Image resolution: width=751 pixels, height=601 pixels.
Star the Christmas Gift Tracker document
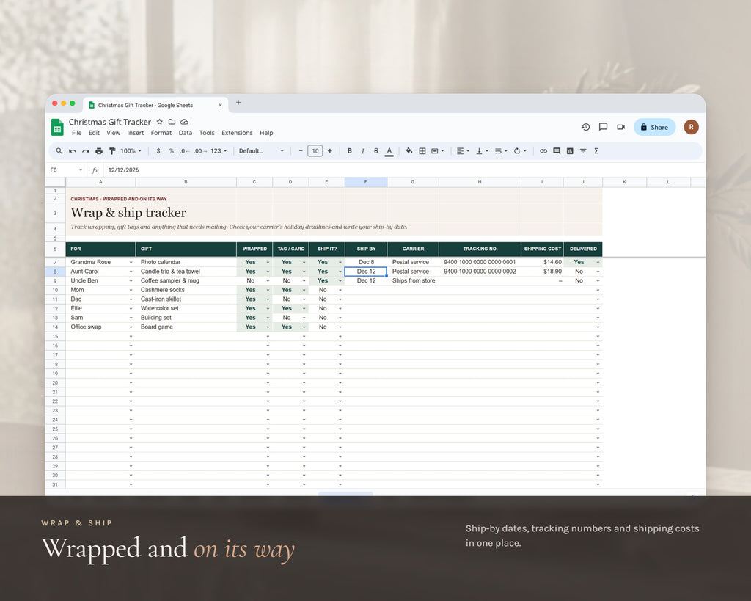click(x=160, y=122)
